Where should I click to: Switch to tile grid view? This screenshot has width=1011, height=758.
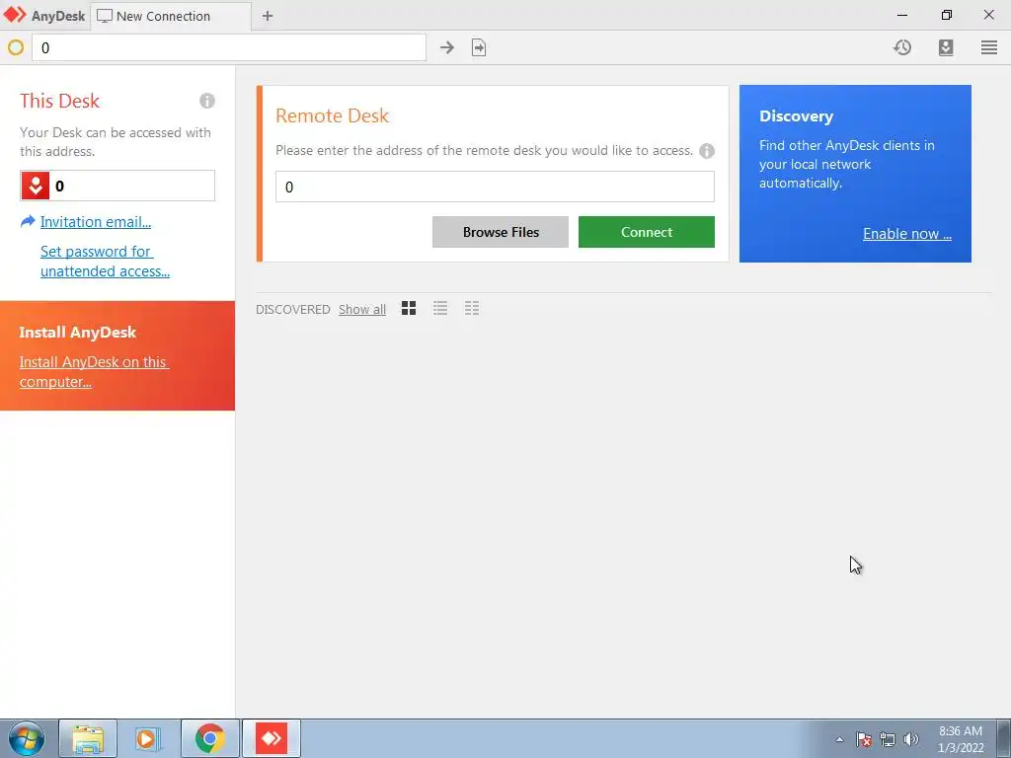click(x=409, y=308)
